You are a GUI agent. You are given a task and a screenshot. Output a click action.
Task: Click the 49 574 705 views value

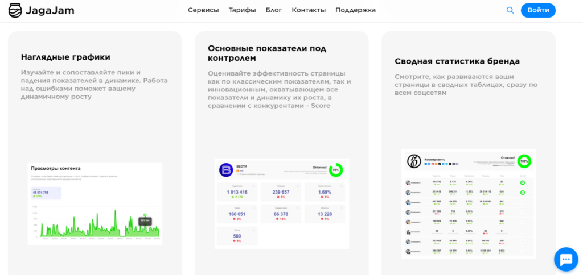(x=40, y=193)
